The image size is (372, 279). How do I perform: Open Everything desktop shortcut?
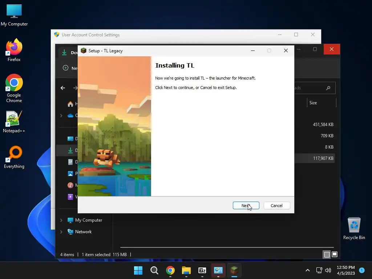click(x=14, y=157)
